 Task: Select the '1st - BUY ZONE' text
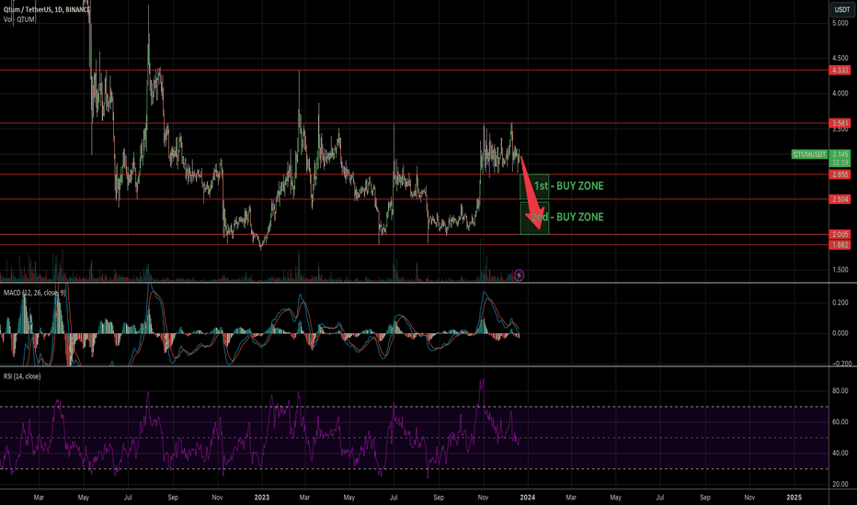(x=569, y=186)
